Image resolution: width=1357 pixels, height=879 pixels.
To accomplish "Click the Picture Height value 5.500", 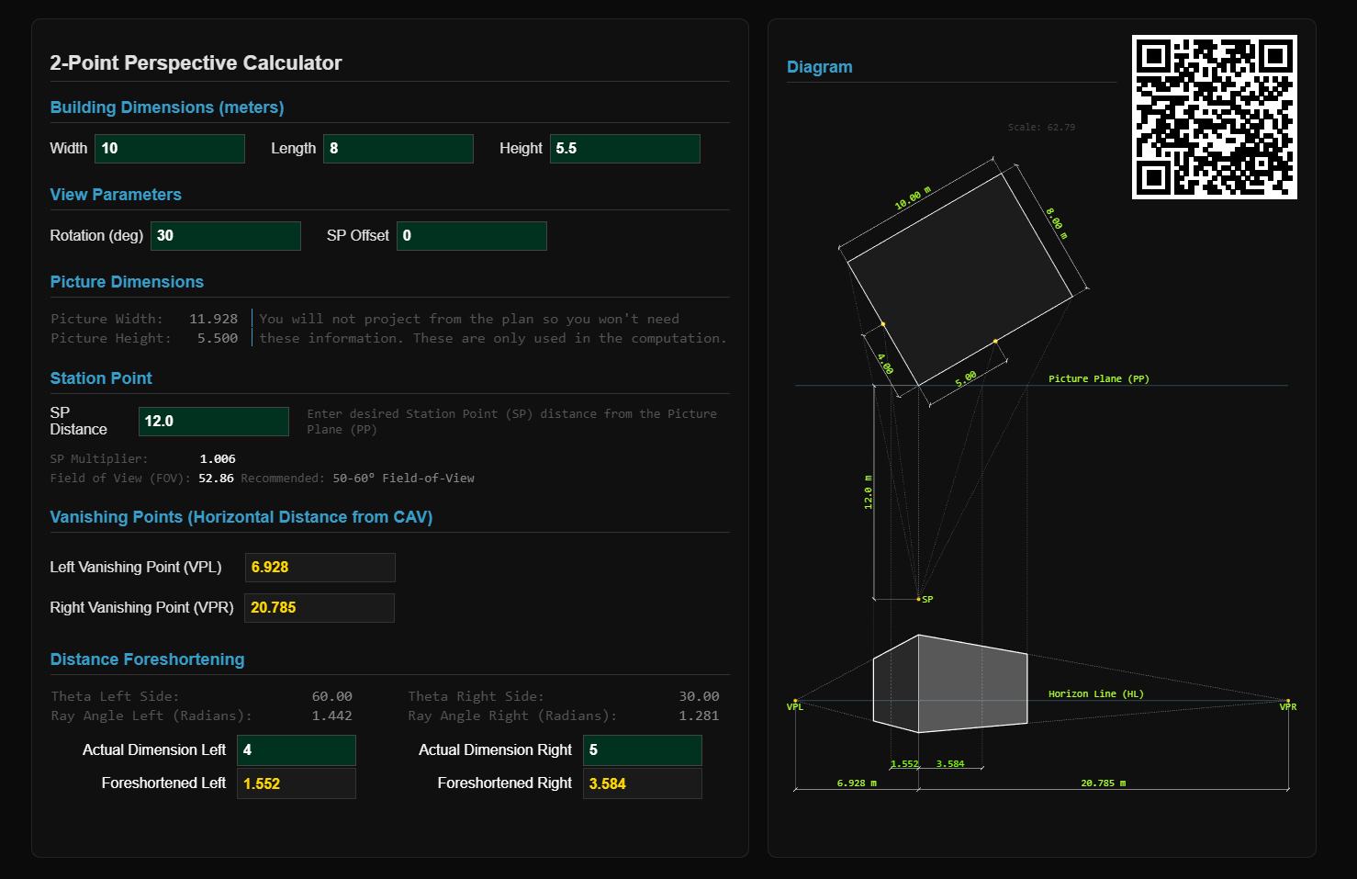I will 218,338.
